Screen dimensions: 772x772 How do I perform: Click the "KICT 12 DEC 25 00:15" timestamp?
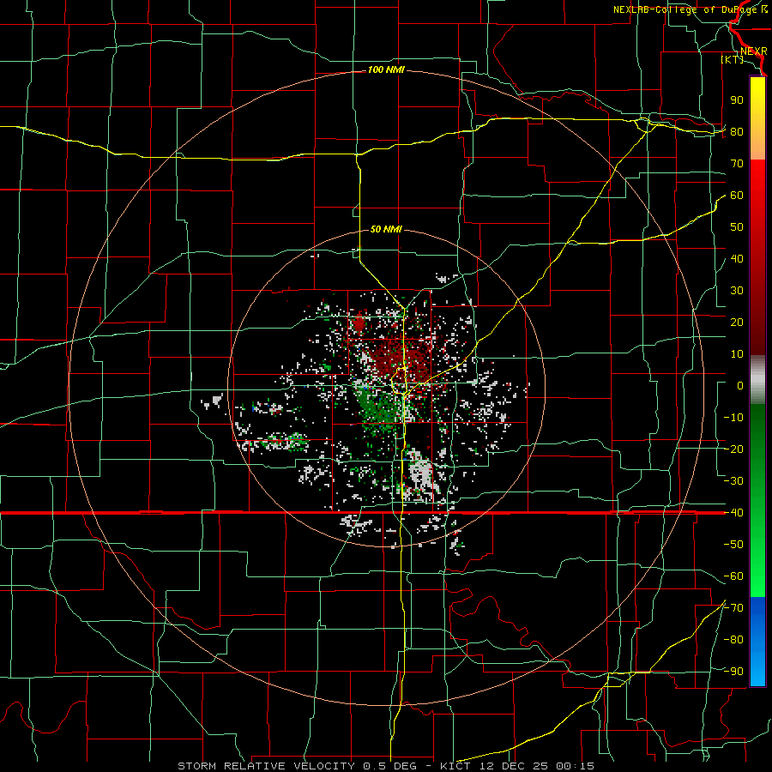coord(516,766)
